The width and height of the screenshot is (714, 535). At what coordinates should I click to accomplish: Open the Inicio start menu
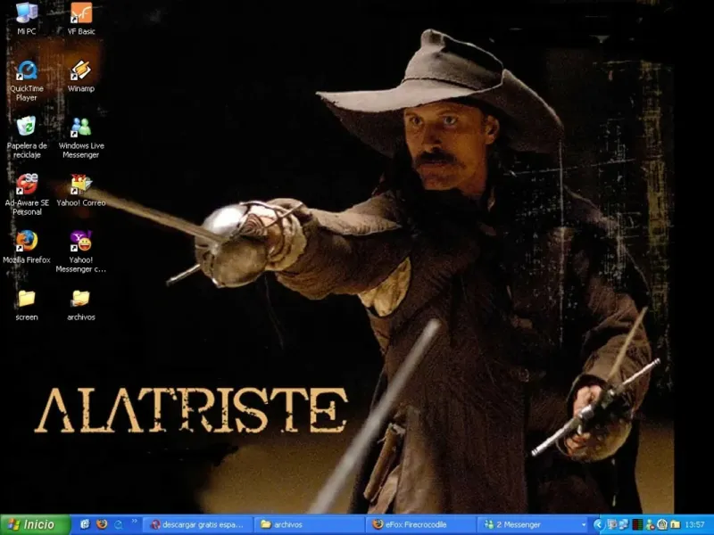click(x=35, y=524)
